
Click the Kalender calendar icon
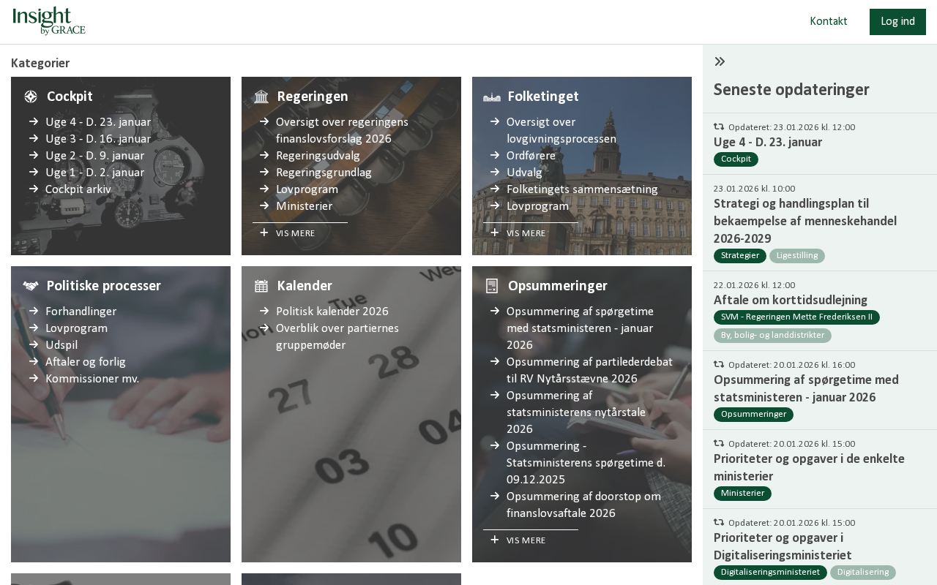point(261,286)
